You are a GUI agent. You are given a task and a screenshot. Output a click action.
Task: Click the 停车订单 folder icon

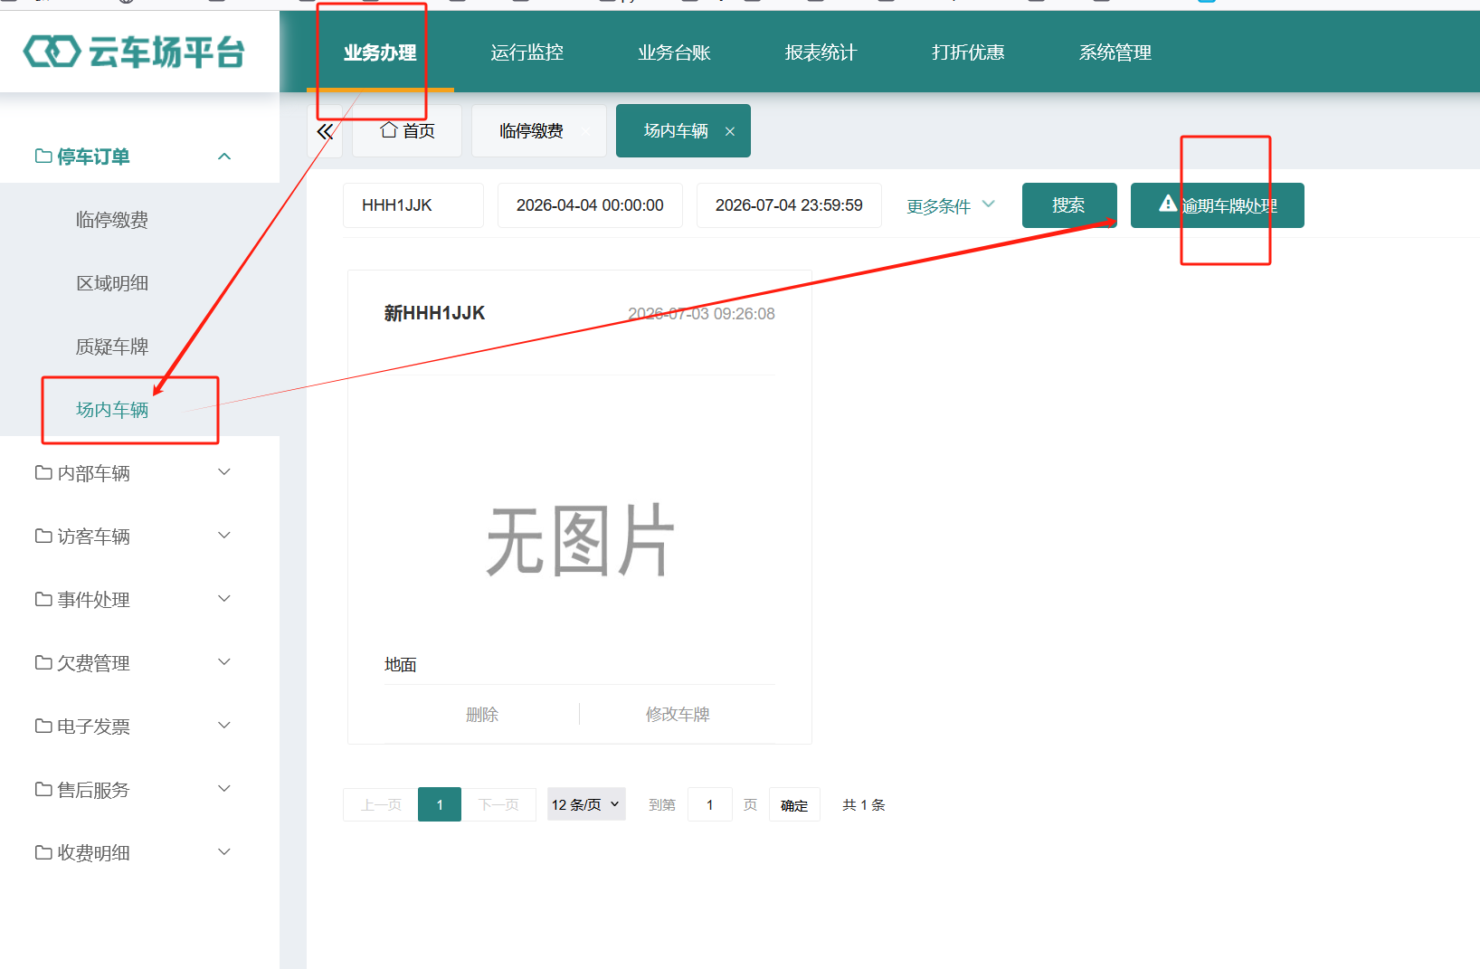pos(43,156)
